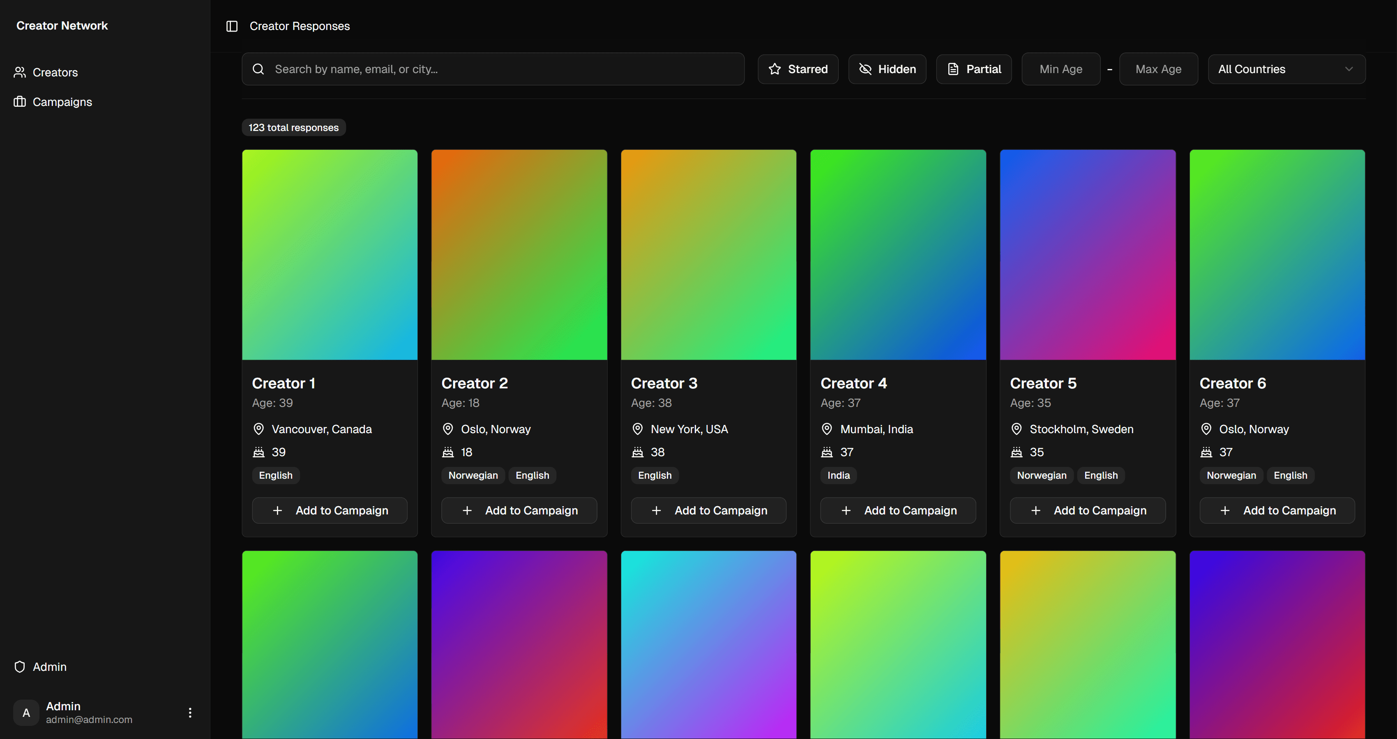The height and width of the screenshot is (739, 1397).
Task: Click the search by name, email, or city field
Action: [492, 69]
